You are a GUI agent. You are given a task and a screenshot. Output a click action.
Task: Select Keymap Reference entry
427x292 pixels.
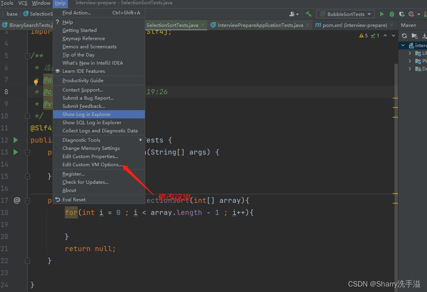coord(99,39)
